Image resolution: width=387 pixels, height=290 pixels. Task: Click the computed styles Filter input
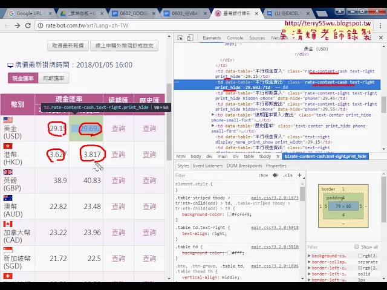point(330,247)
